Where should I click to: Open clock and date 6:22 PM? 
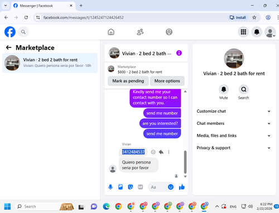pyautogui.click(x=264, y=206)
